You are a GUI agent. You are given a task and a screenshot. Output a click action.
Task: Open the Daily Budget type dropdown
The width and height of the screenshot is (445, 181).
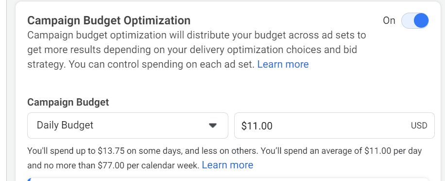point(128,126)
